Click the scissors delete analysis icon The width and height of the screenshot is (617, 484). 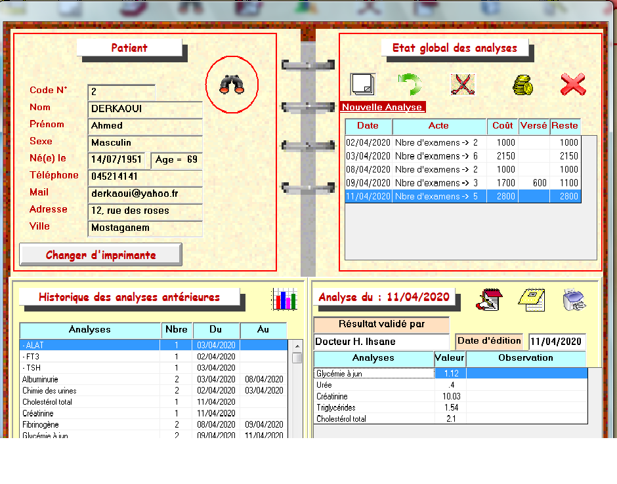(463, 84)
